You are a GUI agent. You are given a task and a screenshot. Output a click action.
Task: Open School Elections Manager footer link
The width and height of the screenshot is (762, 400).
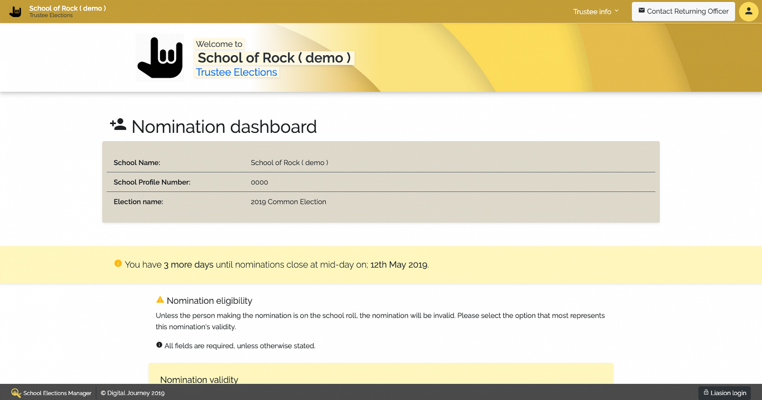(x=57, y=393)
